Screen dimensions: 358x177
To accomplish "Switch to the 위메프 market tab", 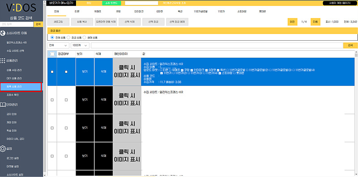I will tap(97, 12).
